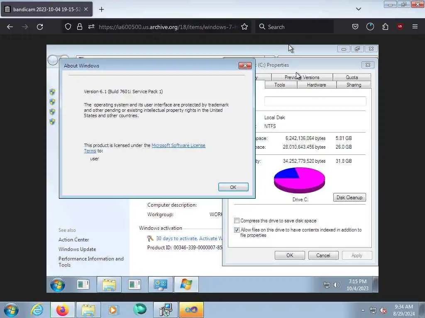425x318 pixels.
Task: Click Cancel in the C: Properties dialog
Action: [323, 255]
